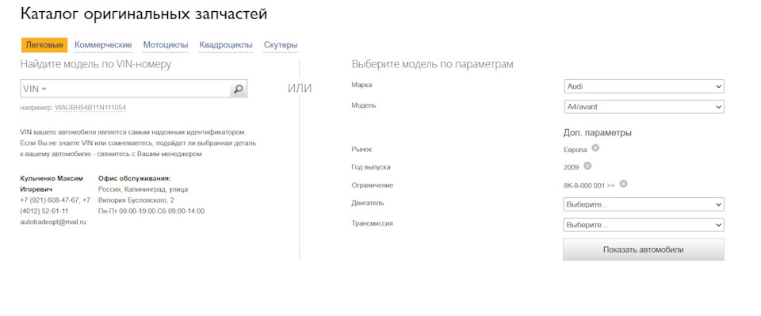Viewport: 761px width, 316px height.
Task: Open the Двигатель dropdown
Action: click(644, 204)
